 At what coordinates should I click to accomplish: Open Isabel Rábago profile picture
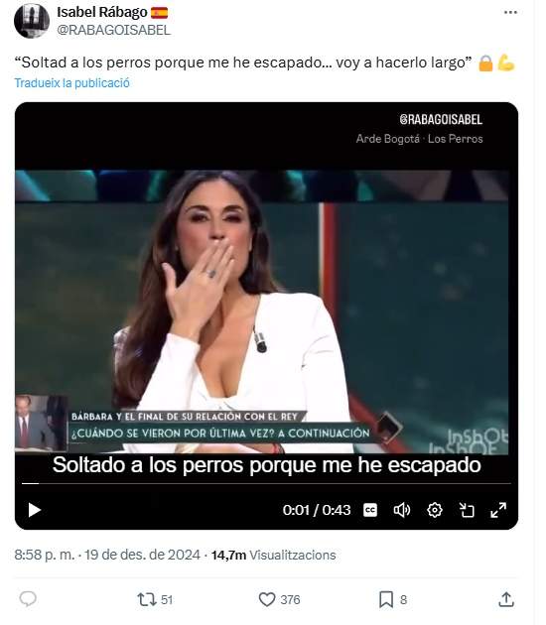coord(32,20)
